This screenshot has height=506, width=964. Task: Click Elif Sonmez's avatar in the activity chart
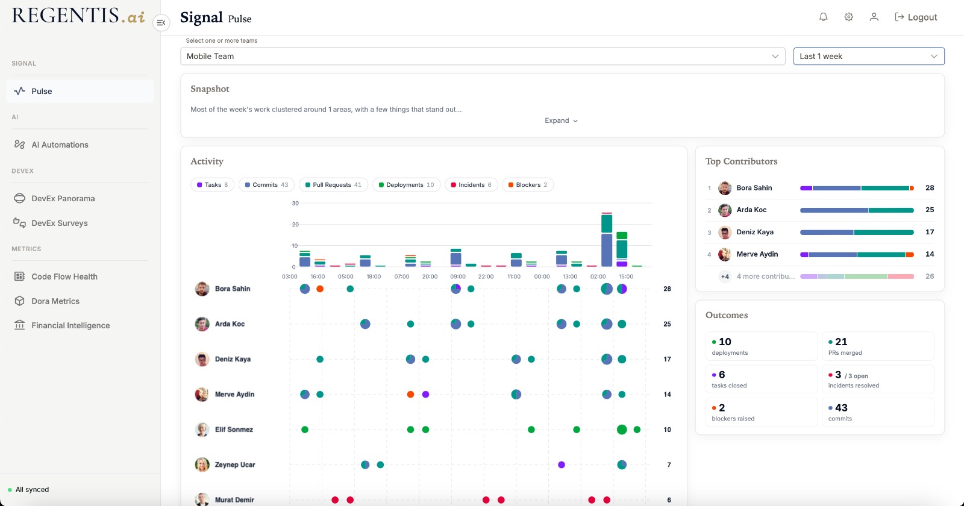click(202, 429)
